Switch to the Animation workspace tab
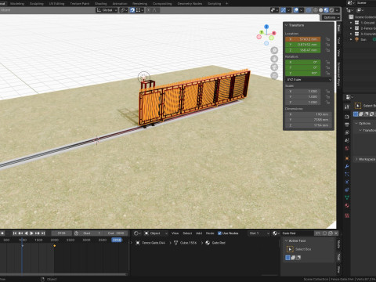376x282 pixels. [x=120, y=4]
